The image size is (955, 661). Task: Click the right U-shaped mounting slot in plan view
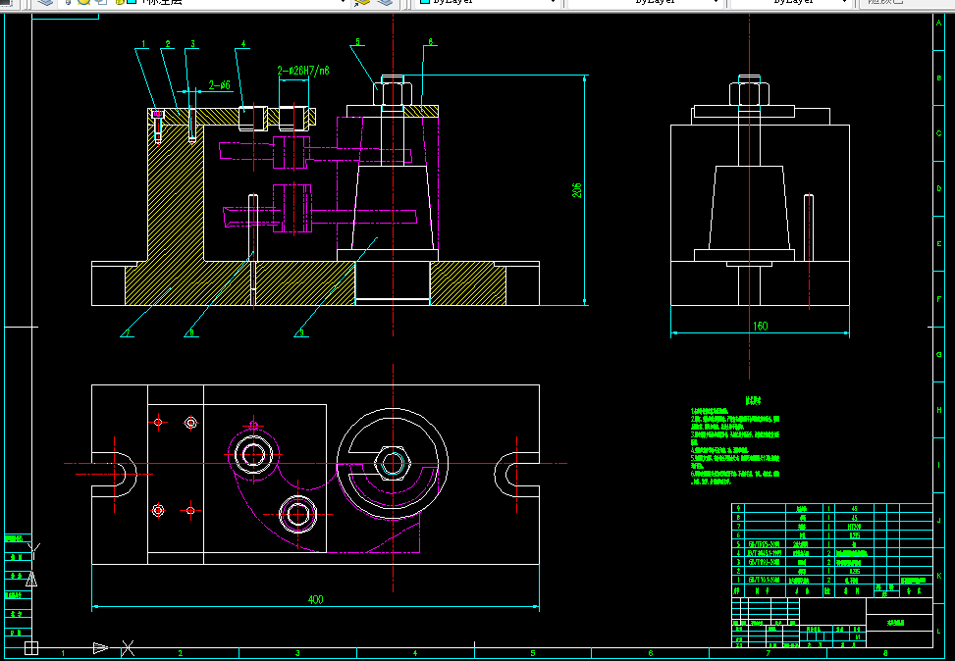(x=516, y=474)
